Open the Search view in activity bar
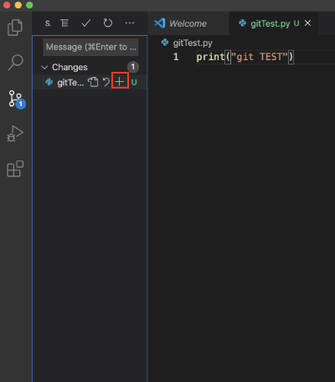The height and width of the screenshot is (382, 335). click(x=15, y=63)
